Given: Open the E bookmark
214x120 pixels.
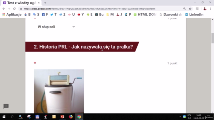Looking at the screenshot, I should 90,14.
